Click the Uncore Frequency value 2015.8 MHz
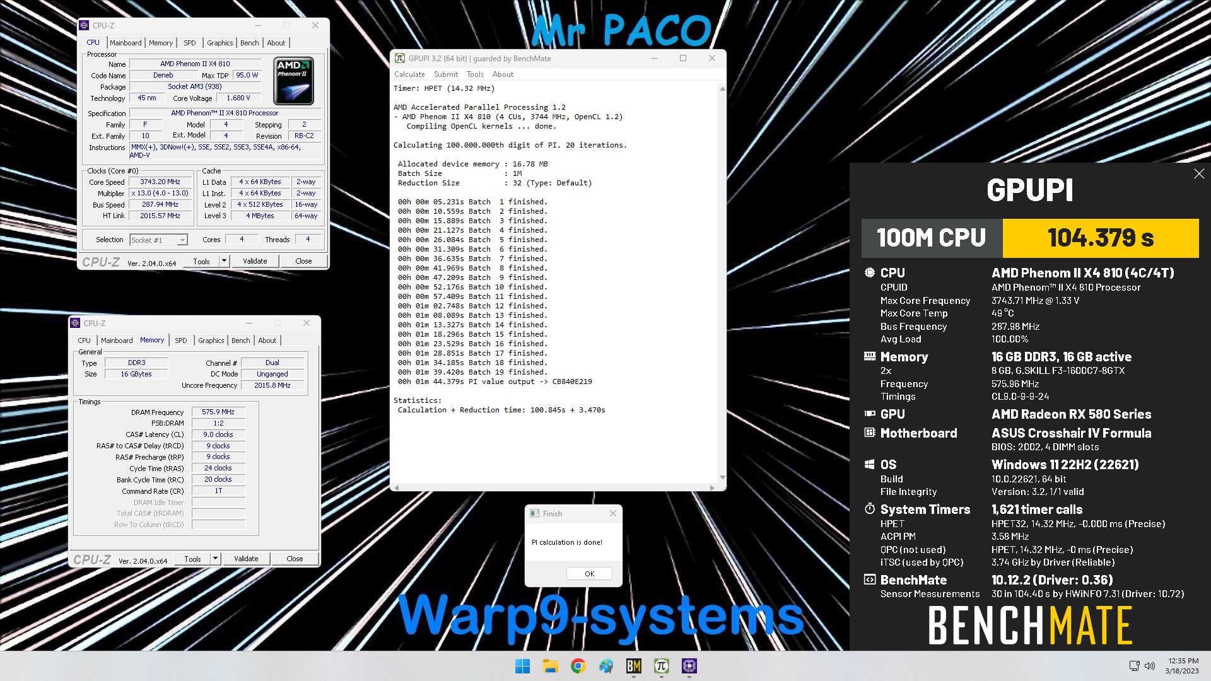The width and height of the screenshot is (1211, 681). point(272,385)
